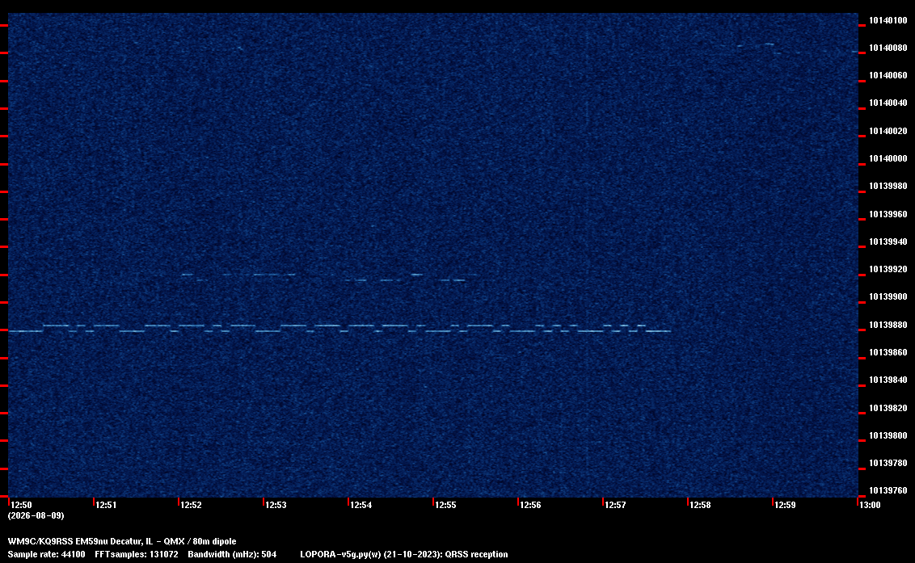Click the 12:53 time axis label
915x563 pixels.
(276, 505)
